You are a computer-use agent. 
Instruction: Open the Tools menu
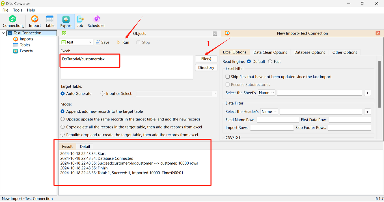point(18,10)
